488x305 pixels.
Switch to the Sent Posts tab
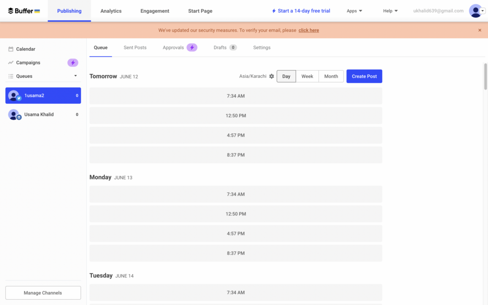tap(135, 48)
